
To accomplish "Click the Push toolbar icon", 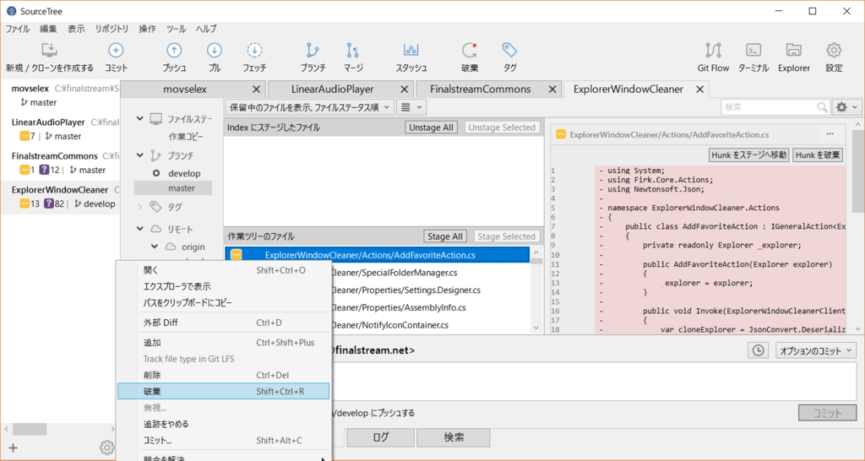I will pos(174,51).
